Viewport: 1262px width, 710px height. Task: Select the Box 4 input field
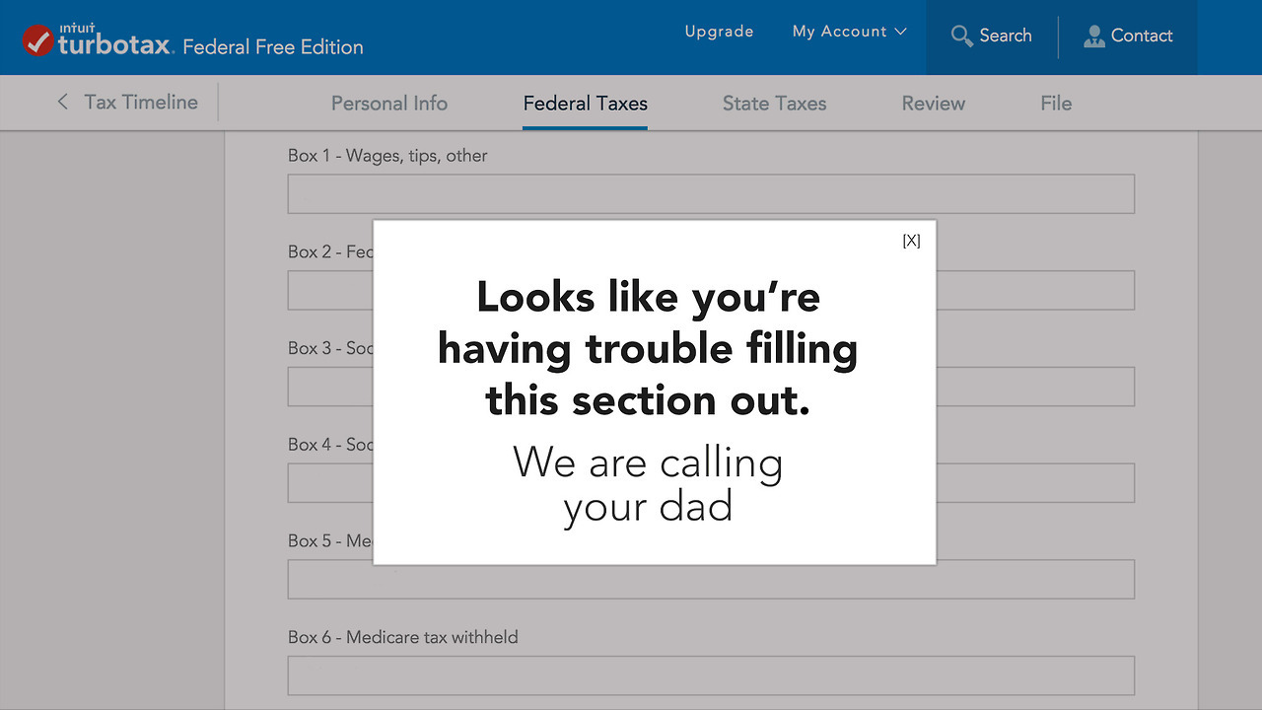(x=1035, y=483)
